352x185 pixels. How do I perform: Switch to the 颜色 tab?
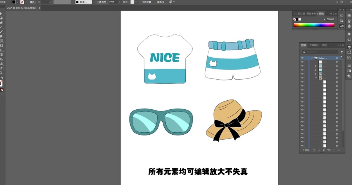coord(321,14)
